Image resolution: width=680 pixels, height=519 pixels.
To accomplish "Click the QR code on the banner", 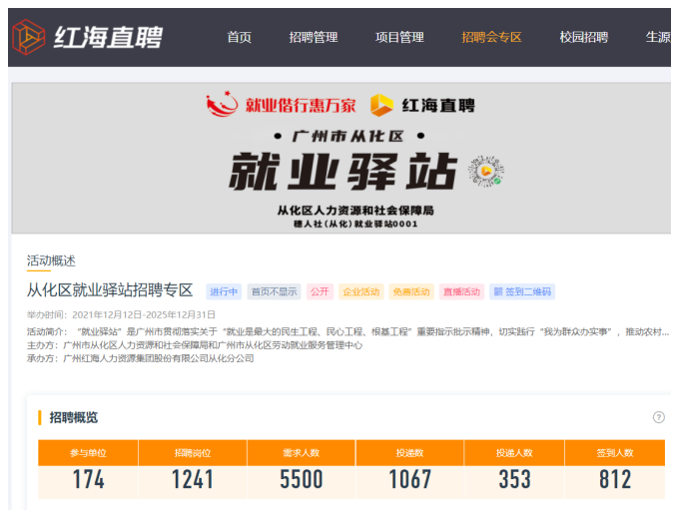I will click(x=485, y=172).
